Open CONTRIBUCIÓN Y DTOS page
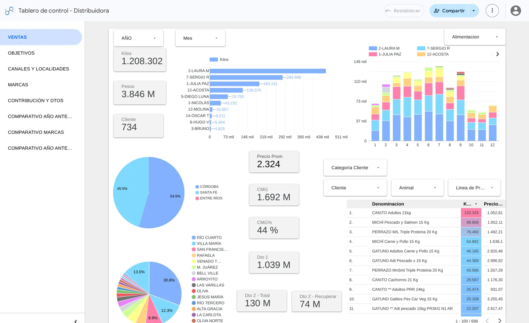529x323 pixels. tap(41, 100)
